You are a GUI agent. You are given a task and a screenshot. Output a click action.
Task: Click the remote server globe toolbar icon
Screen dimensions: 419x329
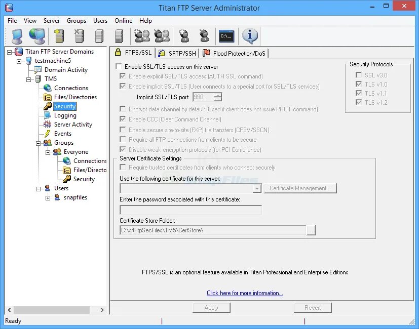37,36
